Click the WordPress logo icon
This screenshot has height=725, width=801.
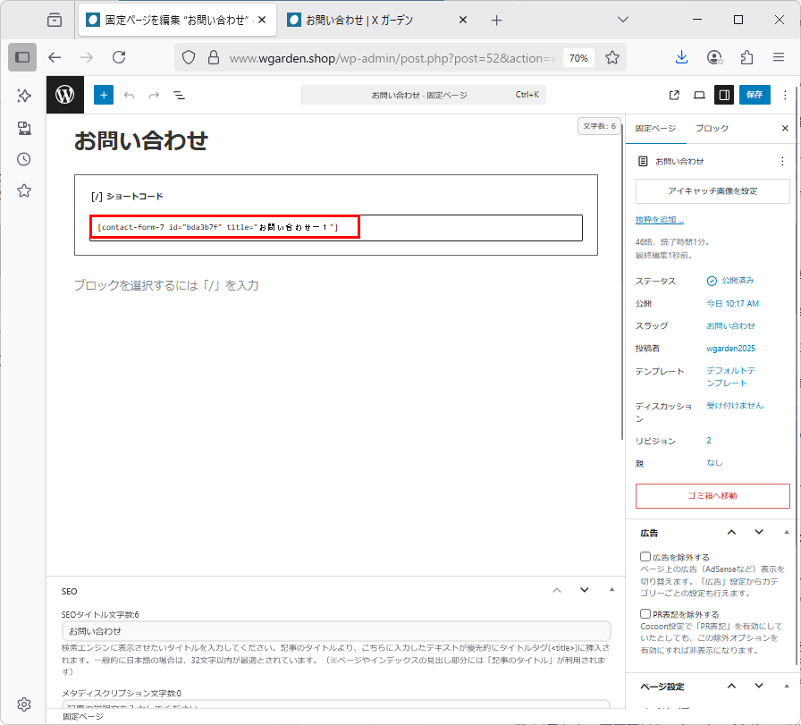click(65, 95)
